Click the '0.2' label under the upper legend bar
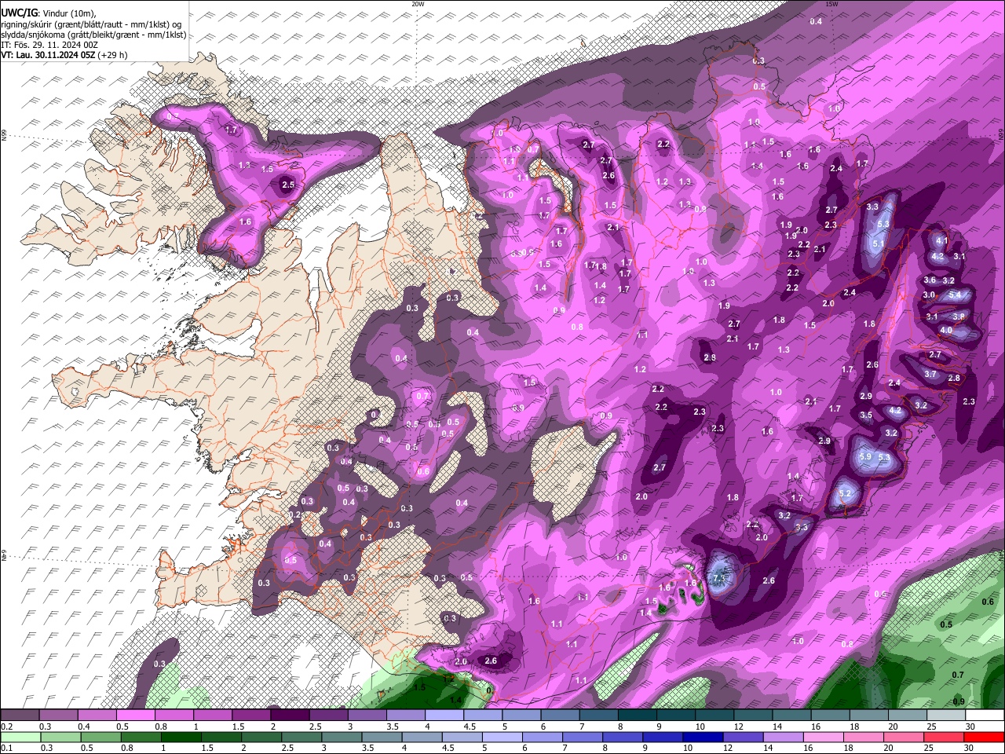Image resolution: width=1005 pixels, height=754 pixels. [x=6, y=727]
